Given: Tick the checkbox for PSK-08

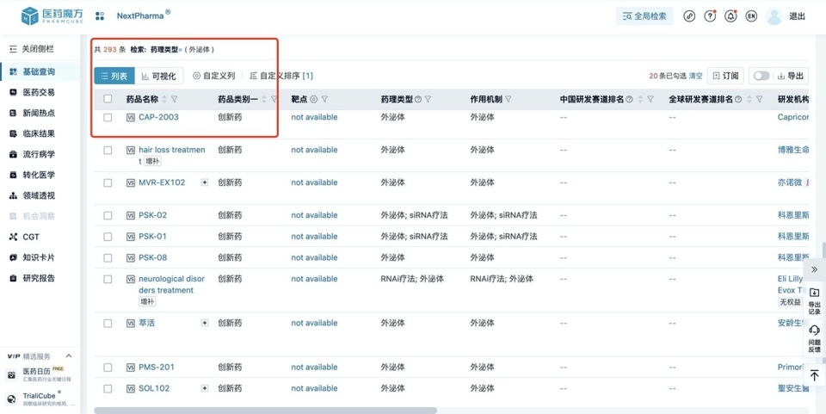Looking at the screenshot, I should [x=108, y=257].
